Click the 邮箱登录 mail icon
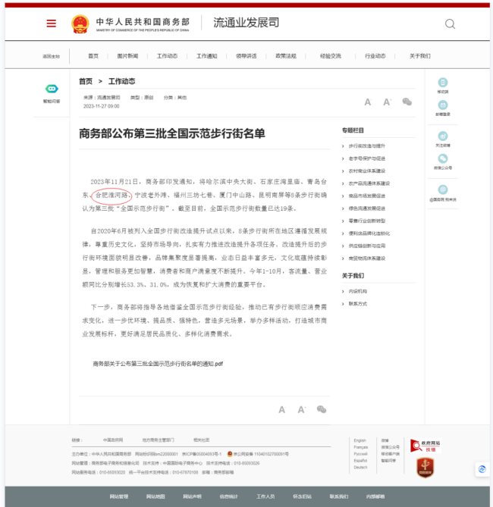Screen dimensions: 493x507 coord(442,106)
